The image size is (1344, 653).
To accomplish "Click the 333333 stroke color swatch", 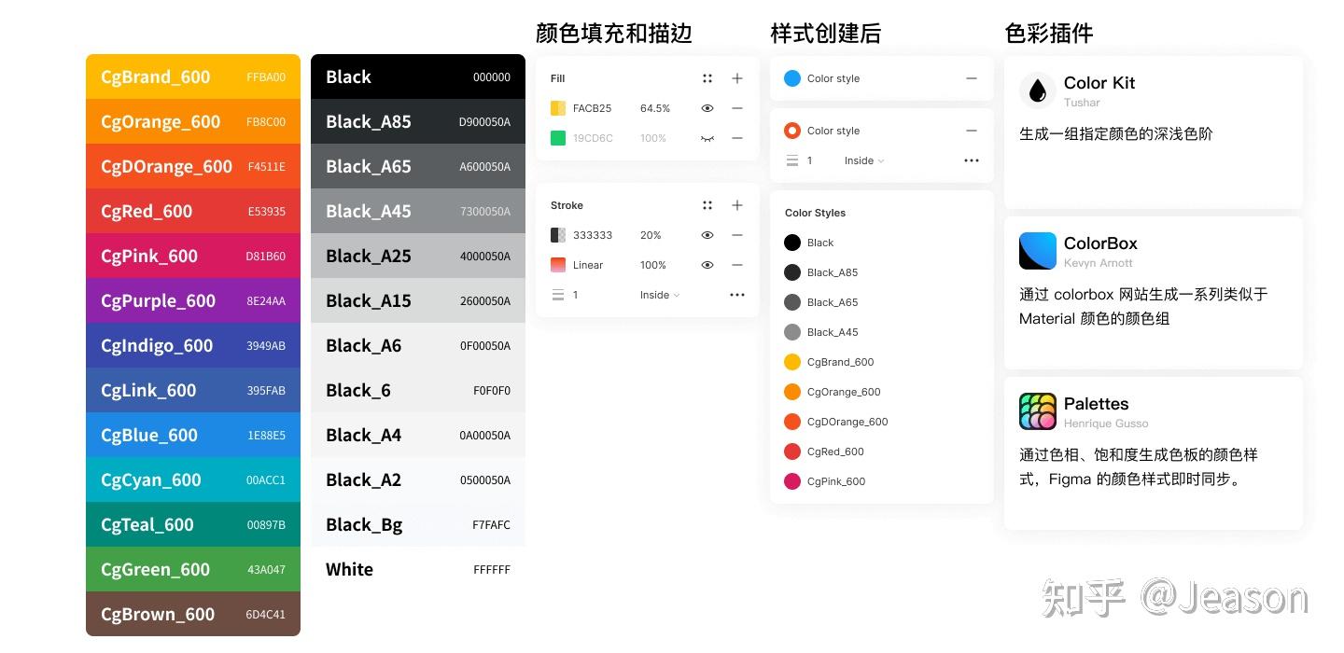I will click(558, 235).
